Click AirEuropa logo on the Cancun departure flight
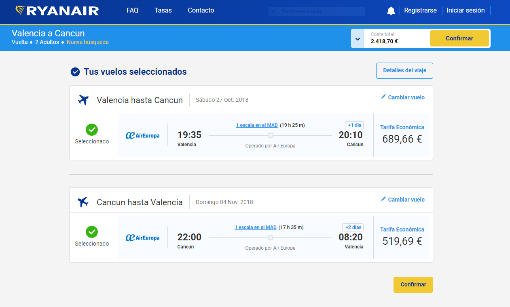The width and height of the screenshot is (510, 307). [142, 238]
